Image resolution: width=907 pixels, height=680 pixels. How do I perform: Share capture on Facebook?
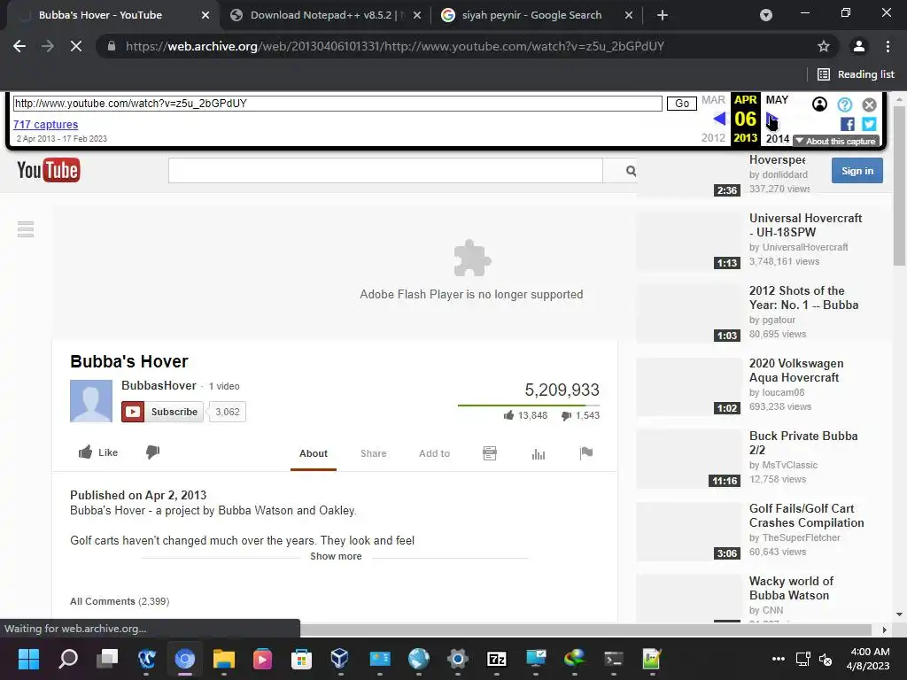click(848, 124)
